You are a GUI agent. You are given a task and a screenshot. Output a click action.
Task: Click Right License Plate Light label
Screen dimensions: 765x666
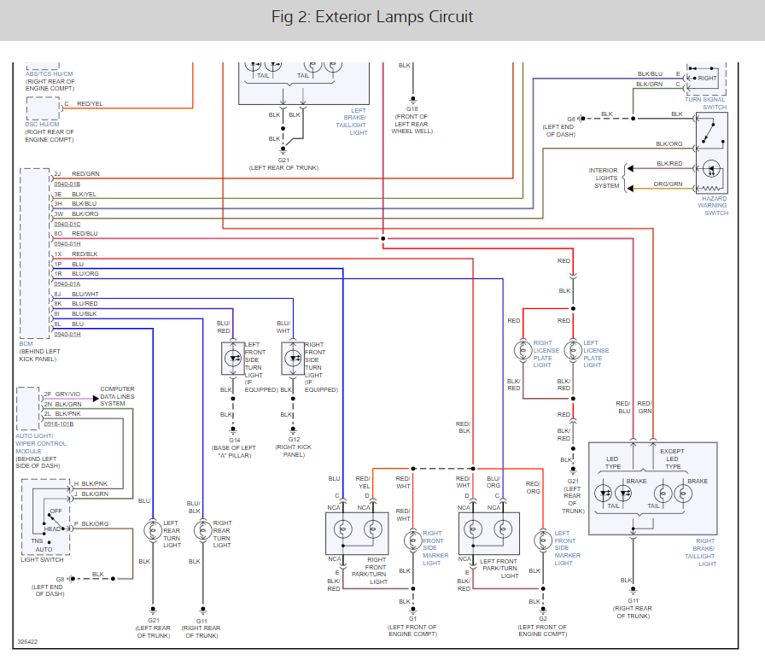pyautogui.click(x=546, y=353)
